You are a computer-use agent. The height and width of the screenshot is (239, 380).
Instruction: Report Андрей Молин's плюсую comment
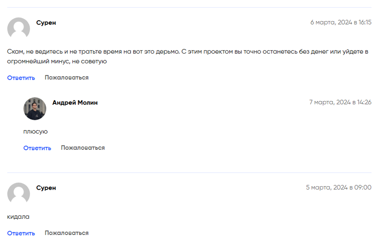point(83,148)
